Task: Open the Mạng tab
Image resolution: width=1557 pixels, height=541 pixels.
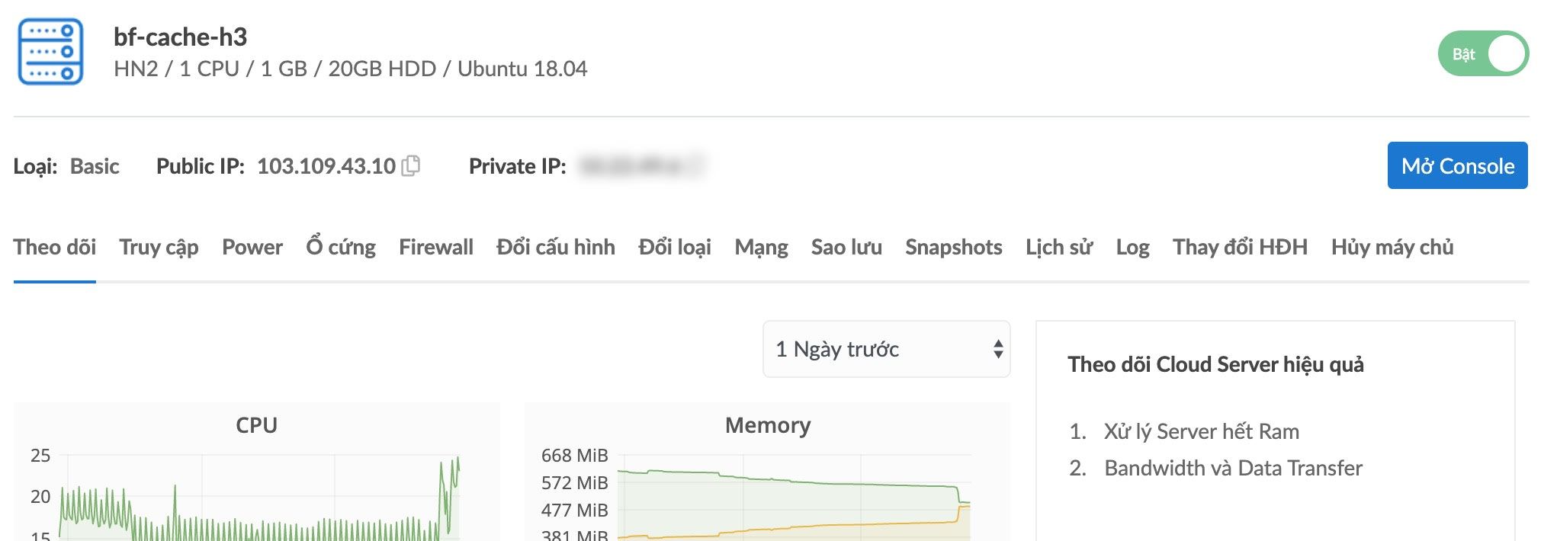Action: coord(761,248)
